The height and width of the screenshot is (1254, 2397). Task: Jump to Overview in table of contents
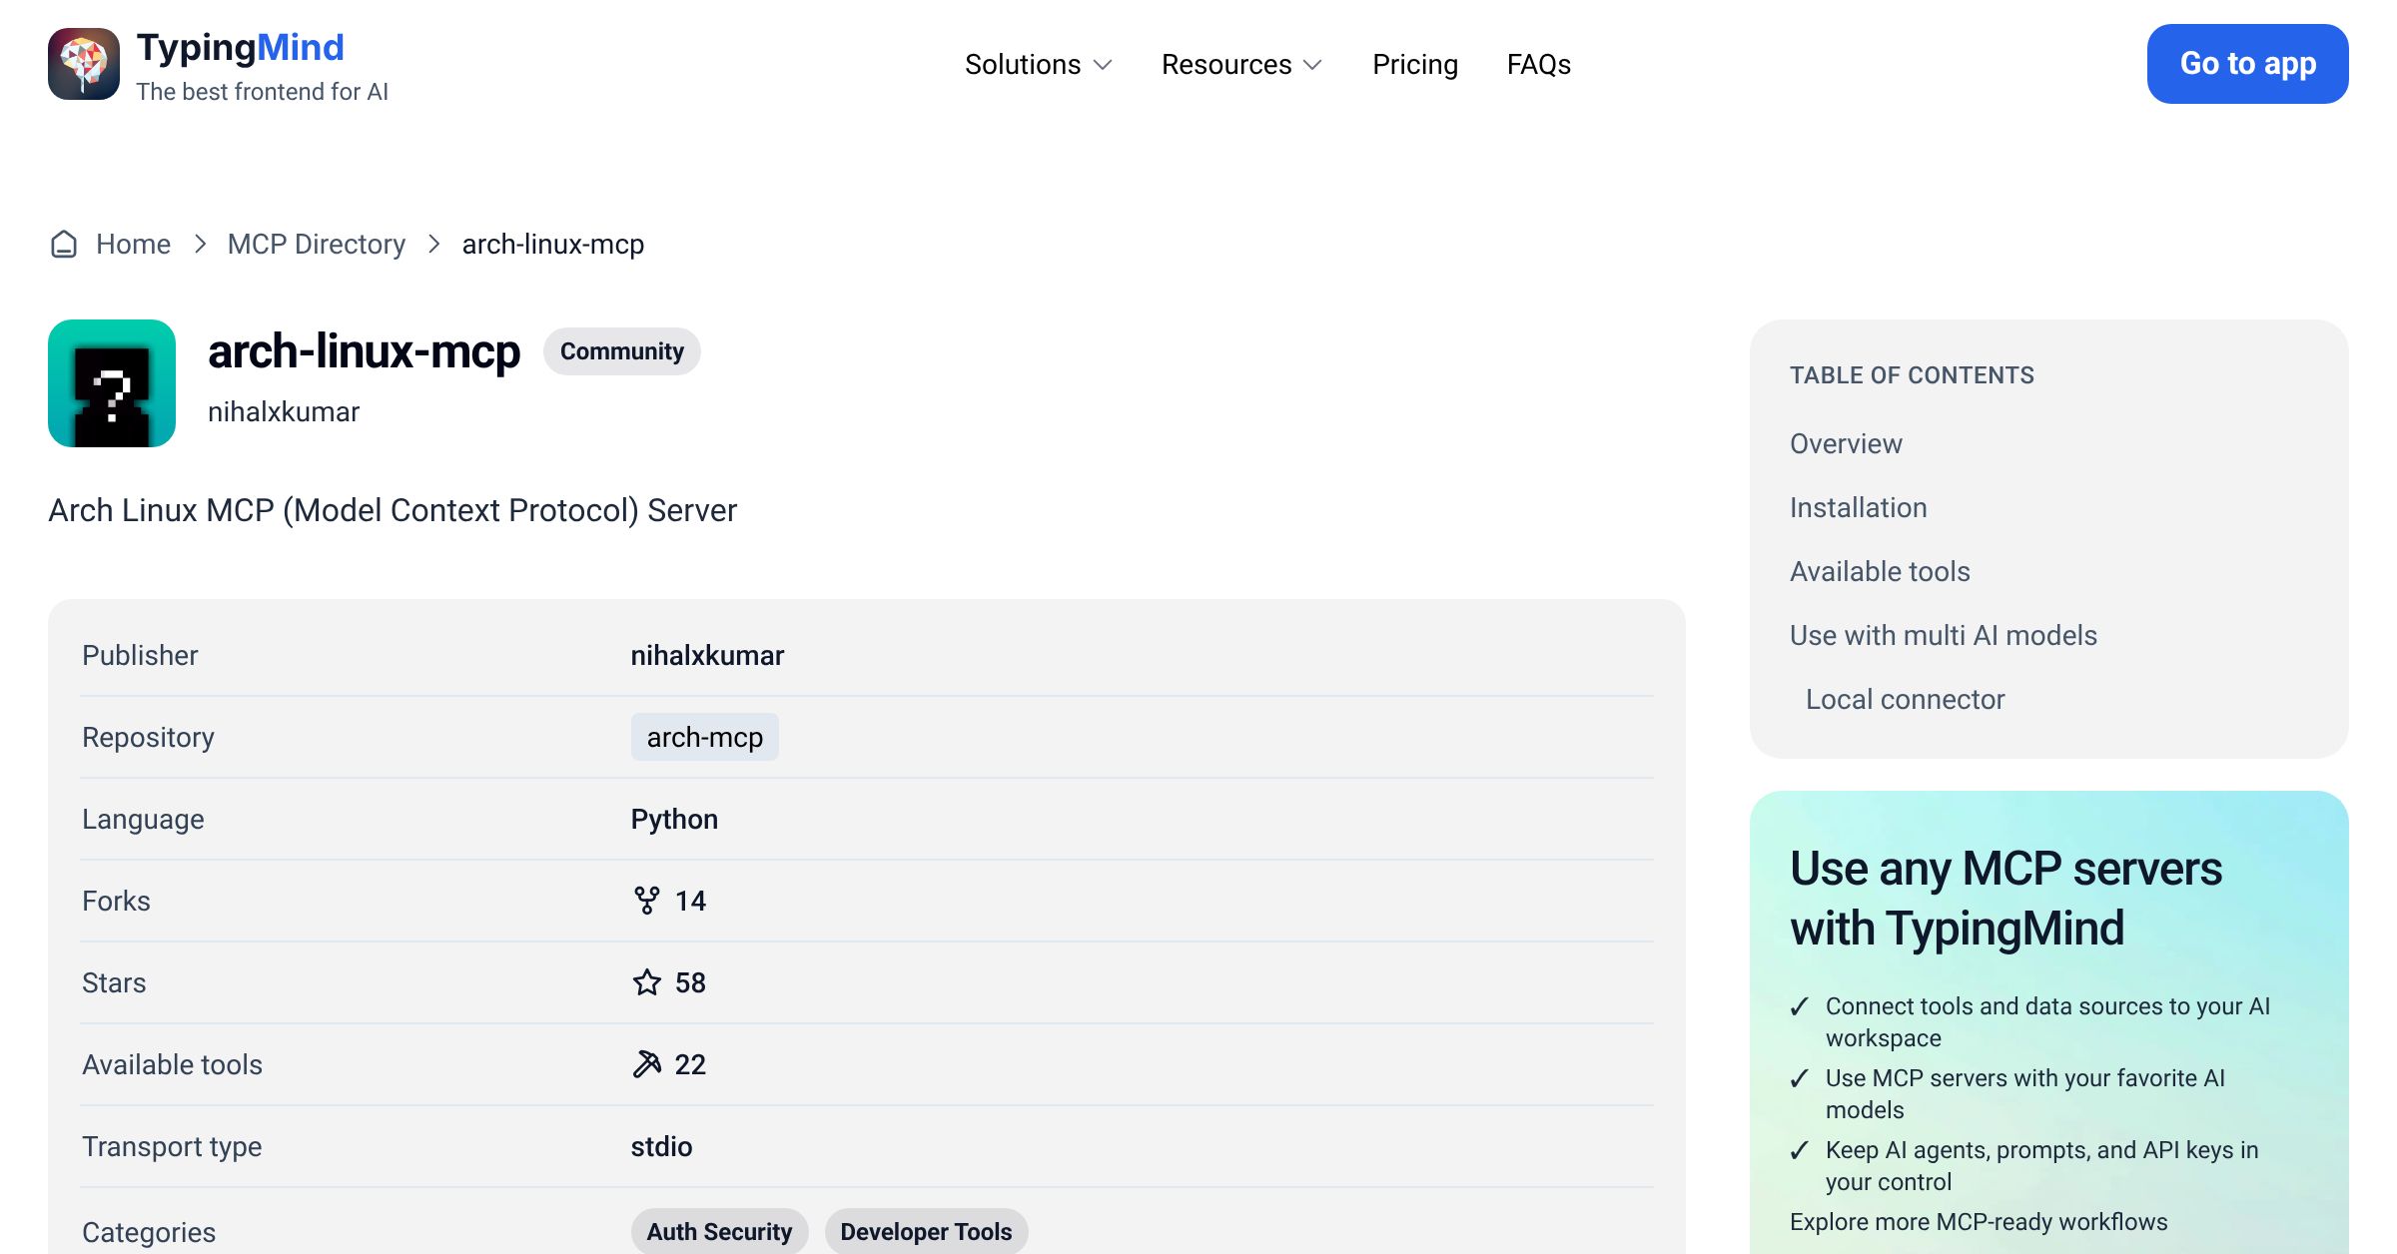1846,443
